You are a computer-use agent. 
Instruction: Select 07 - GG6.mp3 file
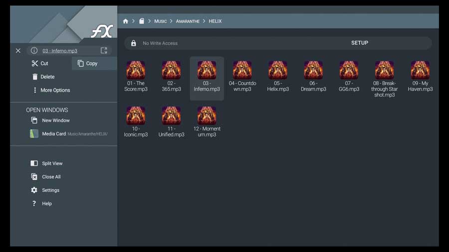(349, 76)
